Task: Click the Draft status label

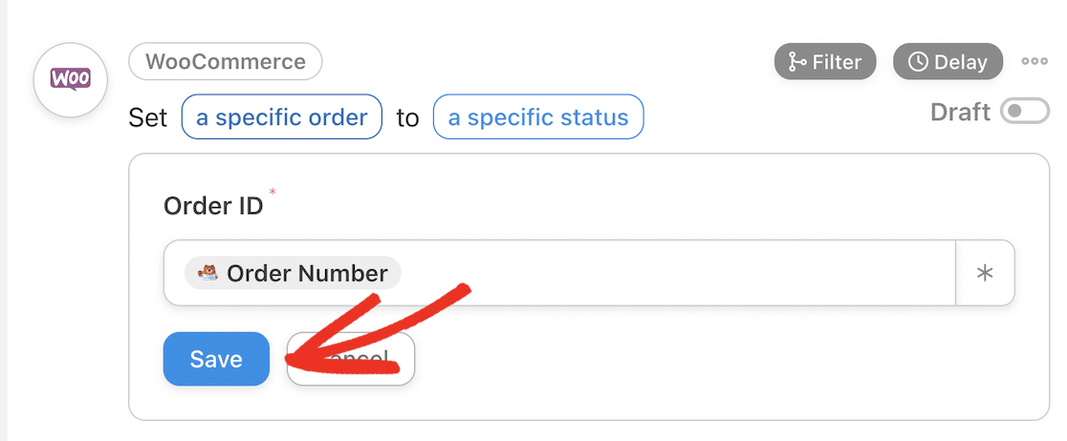Action: click(960, 113)
